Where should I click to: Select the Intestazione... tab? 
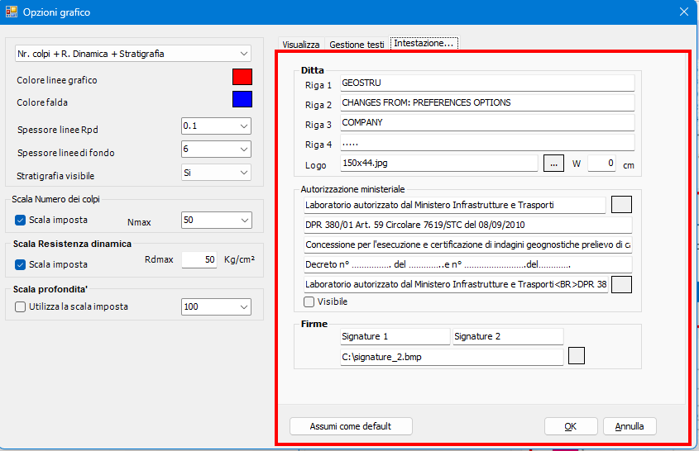coord(424,43)
